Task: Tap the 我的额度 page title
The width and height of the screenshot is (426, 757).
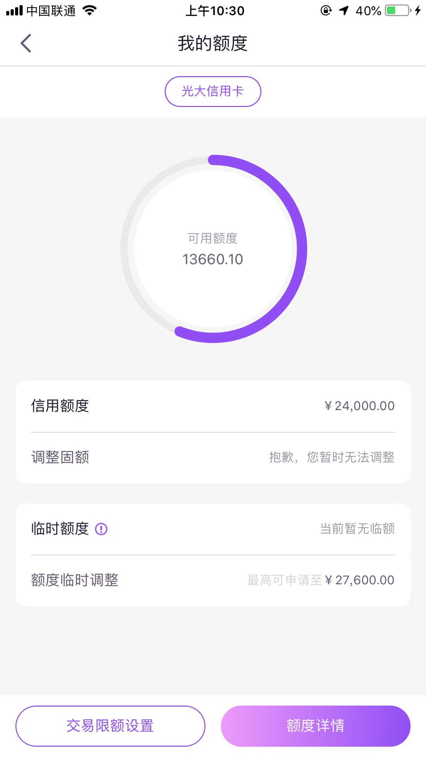Action: click(x=213, y=43)
